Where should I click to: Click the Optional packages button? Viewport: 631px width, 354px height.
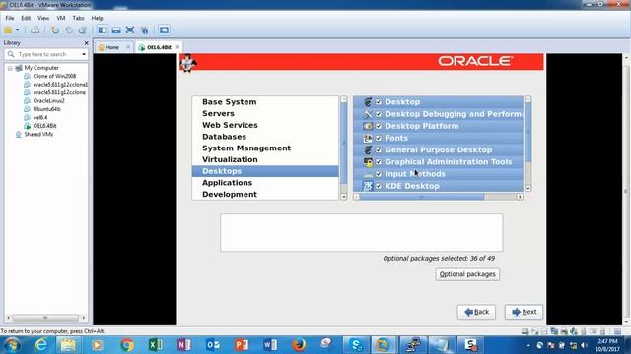pos(467,274)
